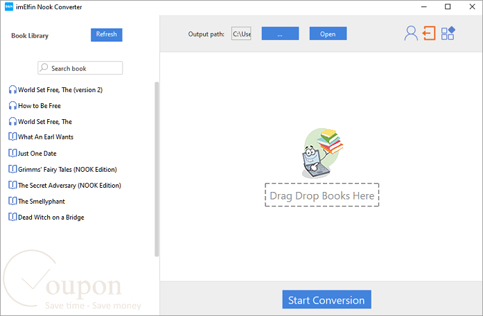Open the user account icon
Viewport: 483px width, 316px height.
[411, 33]
